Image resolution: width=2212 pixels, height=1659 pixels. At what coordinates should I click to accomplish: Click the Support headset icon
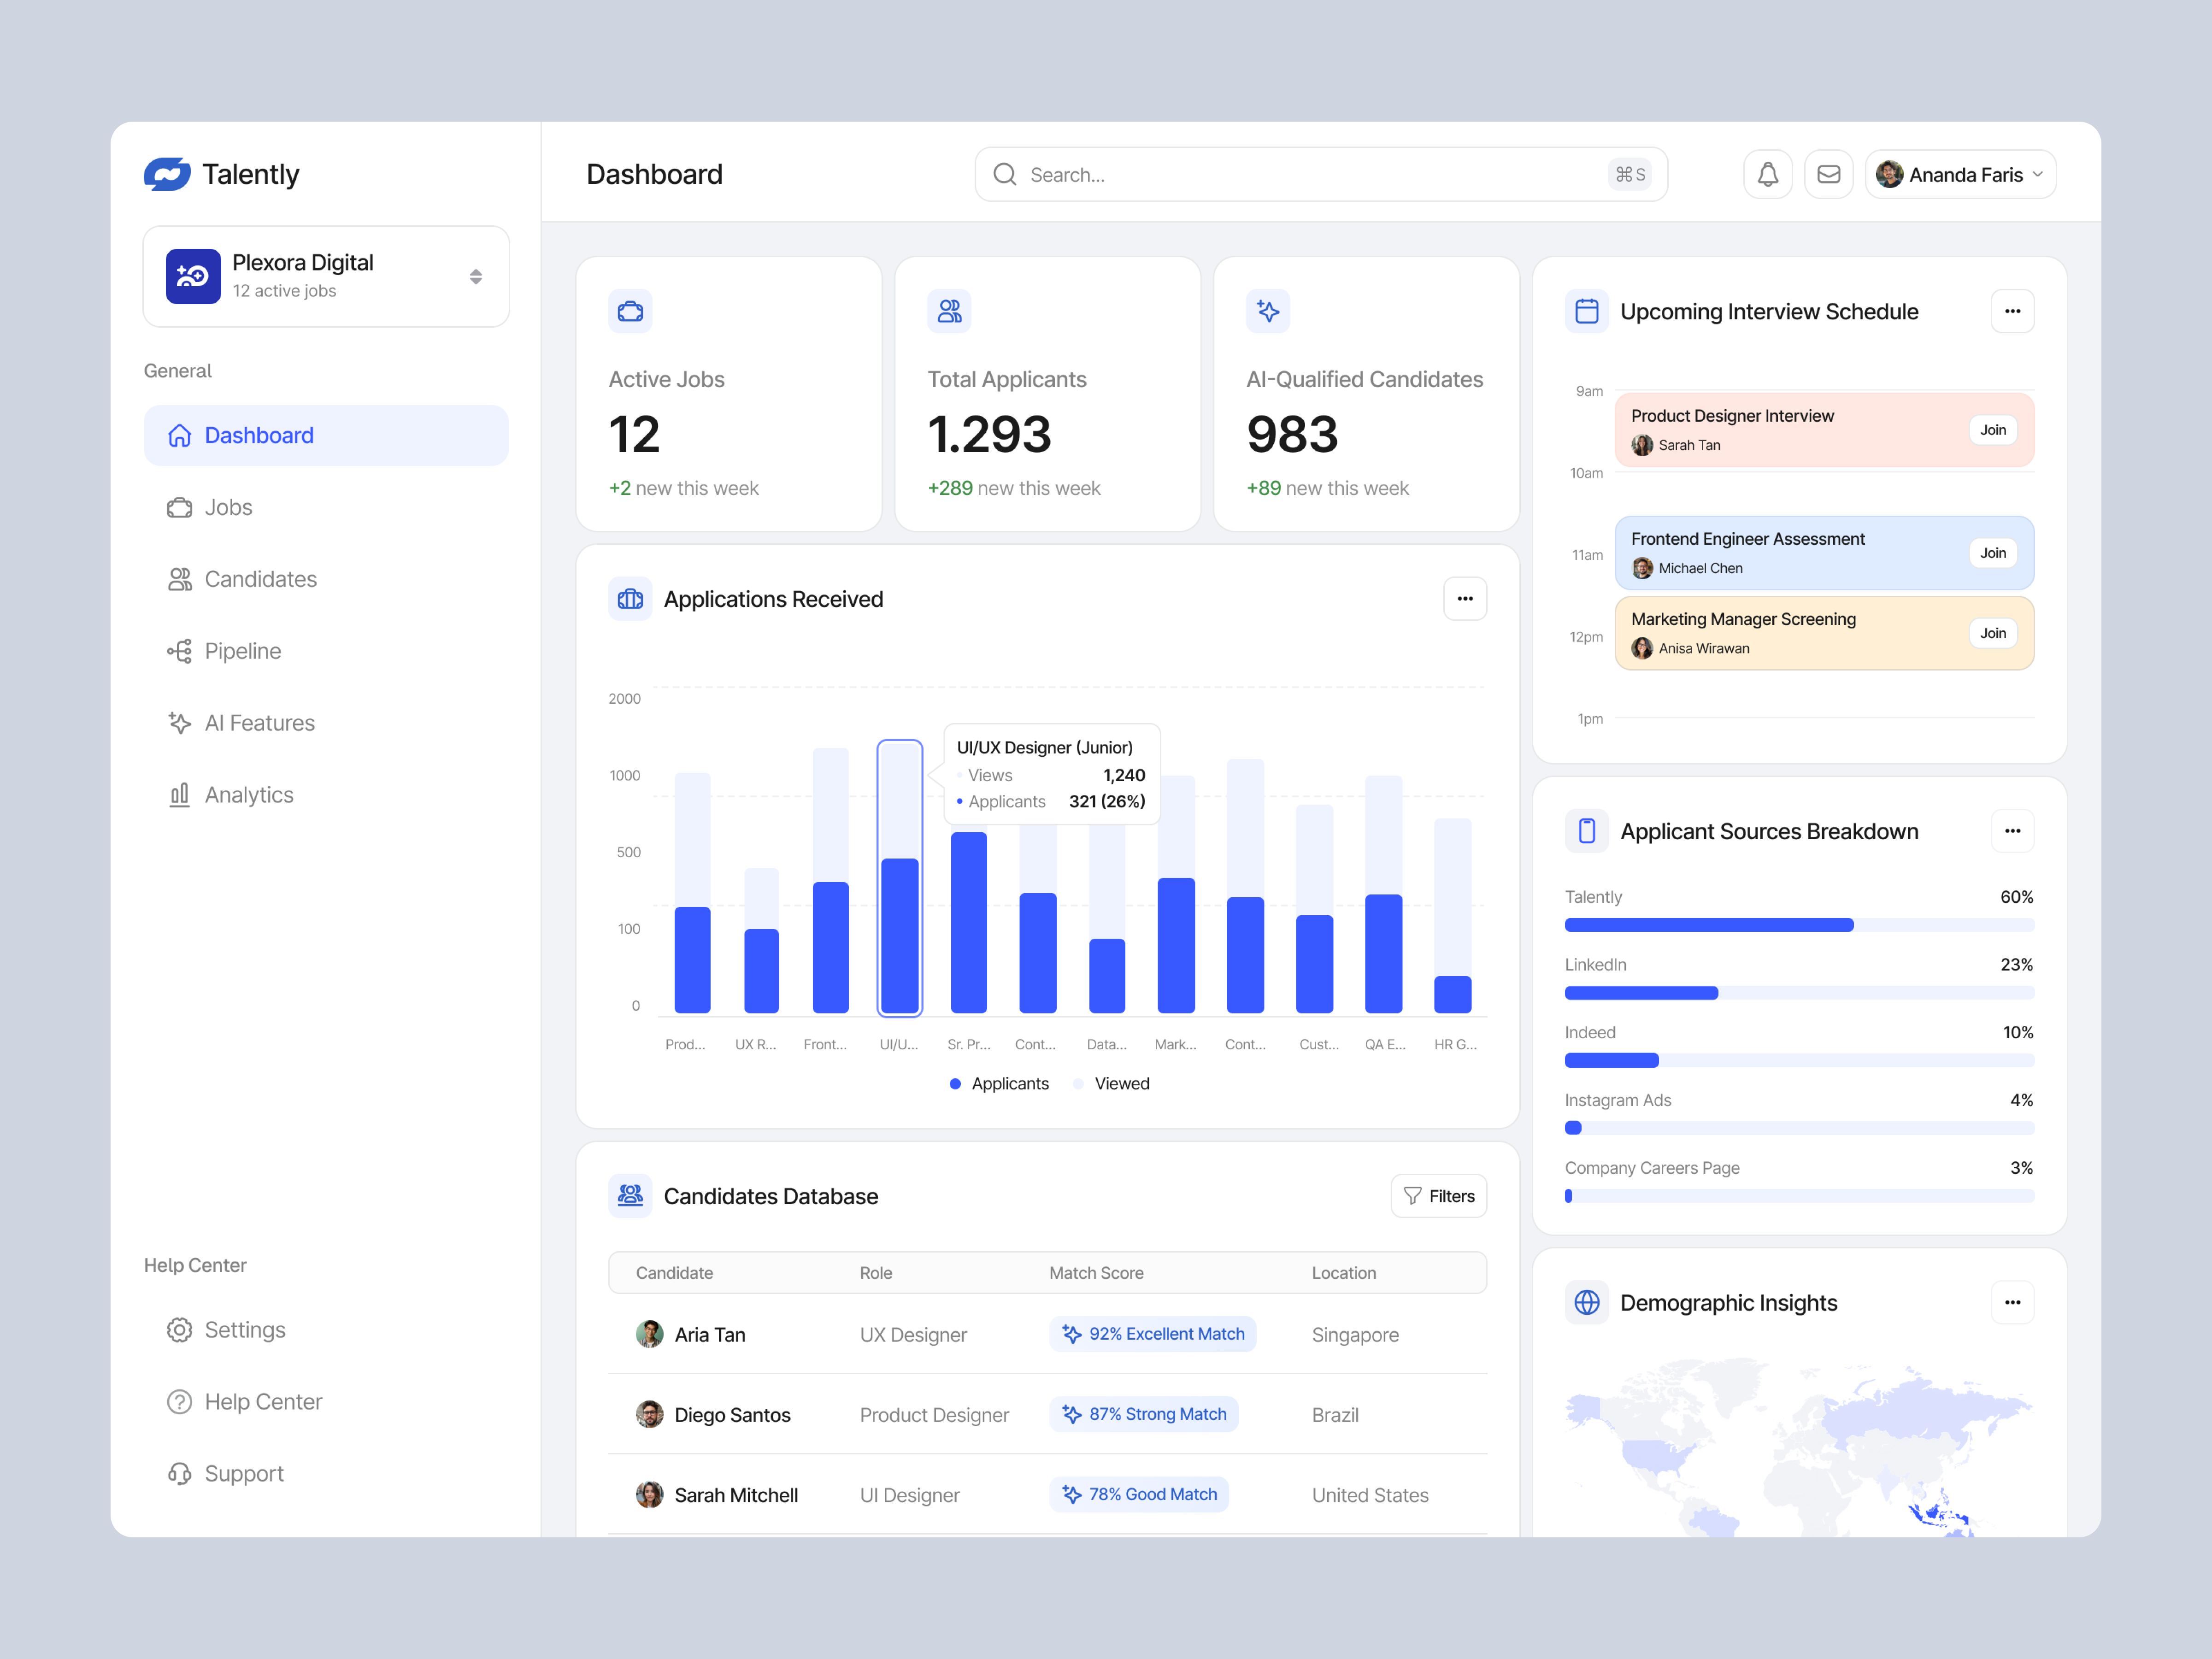click(x=180, y=1473)
